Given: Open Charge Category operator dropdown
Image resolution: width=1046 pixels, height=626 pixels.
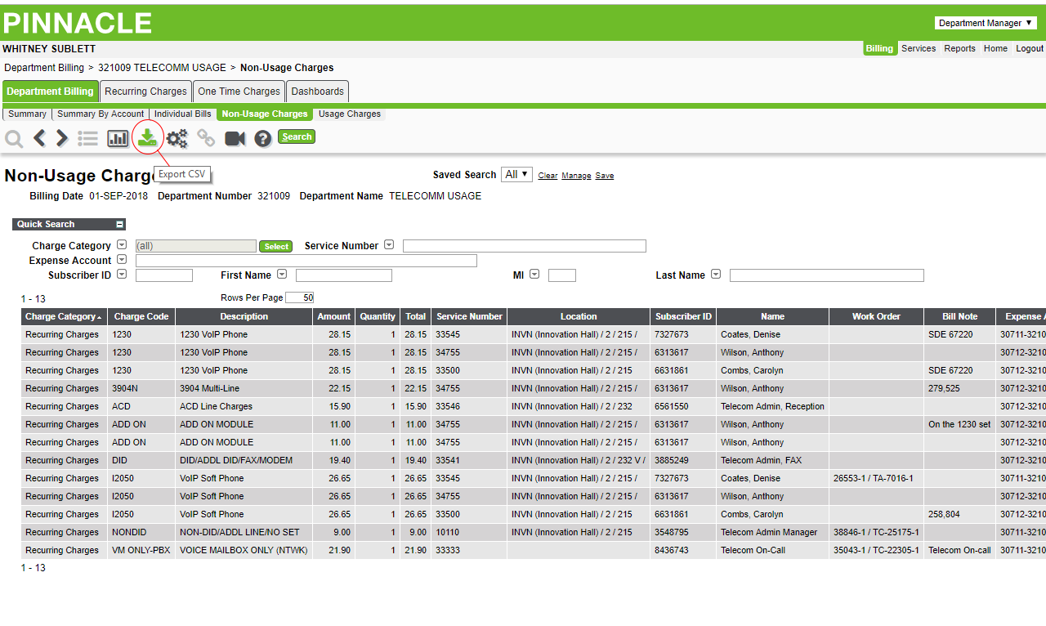Looking at the screenshot, I should pyautogui.click(x=122, y=244).
